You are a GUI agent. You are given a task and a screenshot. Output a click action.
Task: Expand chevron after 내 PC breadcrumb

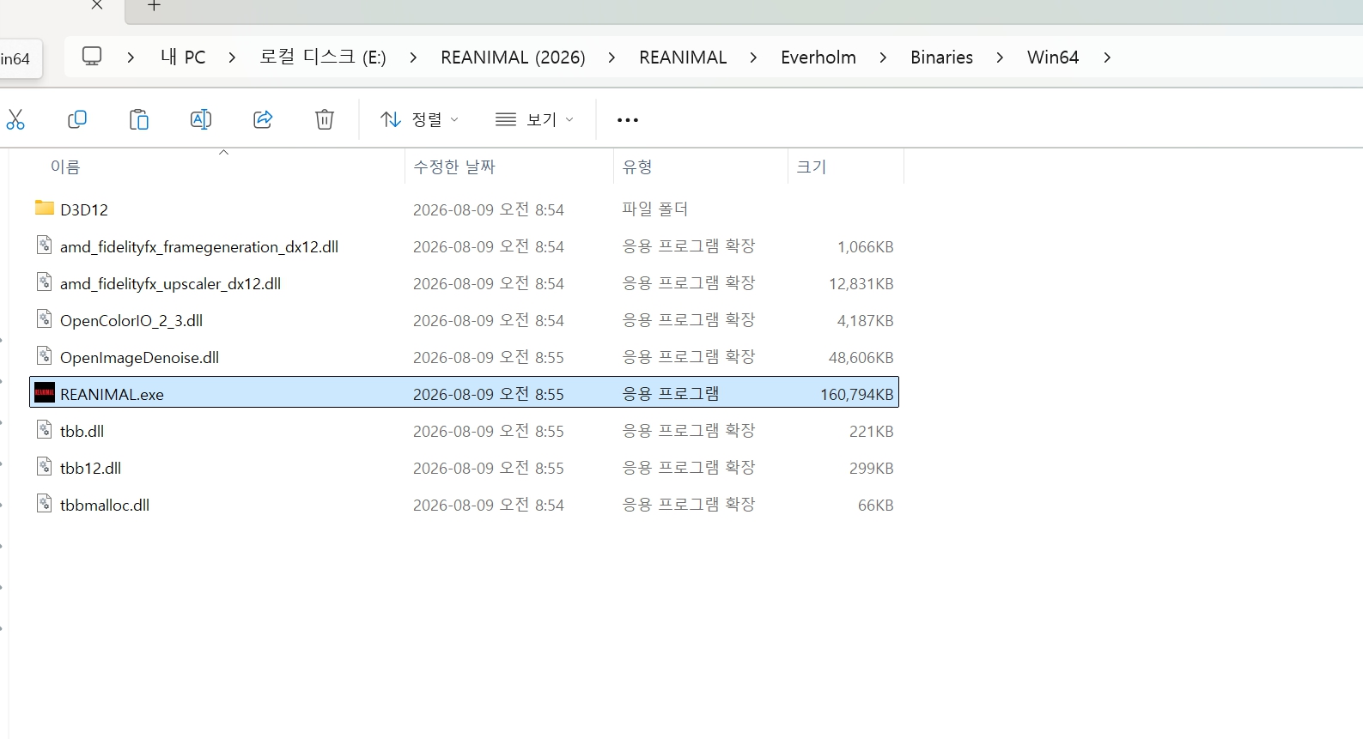coord(232,58)
